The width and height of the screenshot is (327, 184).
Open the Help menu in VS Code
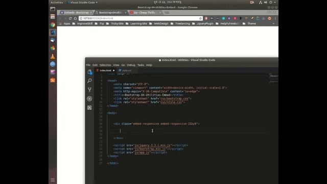pyautogui.click(x=149, y=65)
